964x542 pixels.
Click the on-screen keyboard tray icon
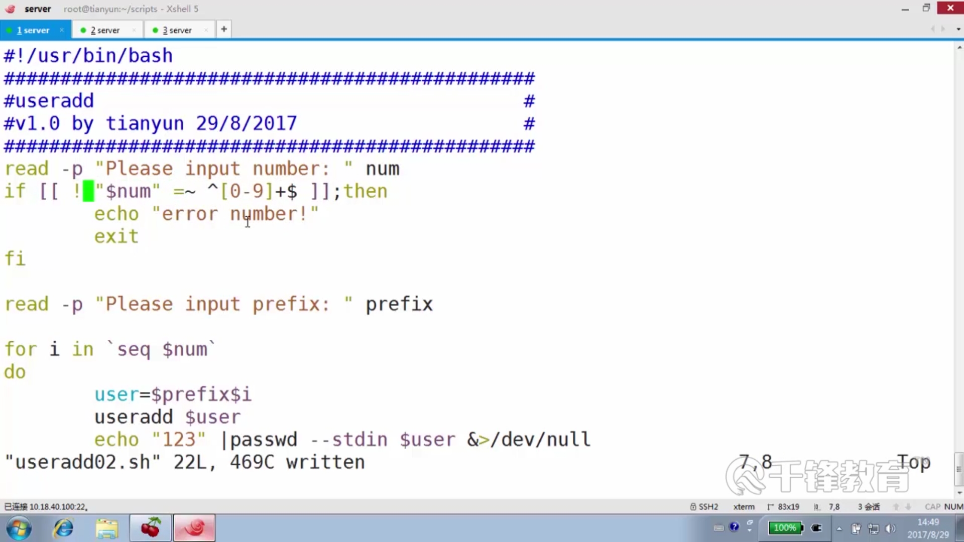click(x=718, y=527)
